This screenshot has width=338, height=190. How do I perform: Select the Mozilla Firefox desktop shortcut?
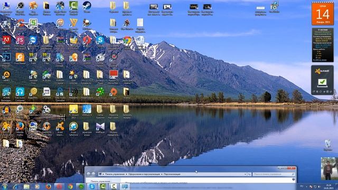coord(20,129)
